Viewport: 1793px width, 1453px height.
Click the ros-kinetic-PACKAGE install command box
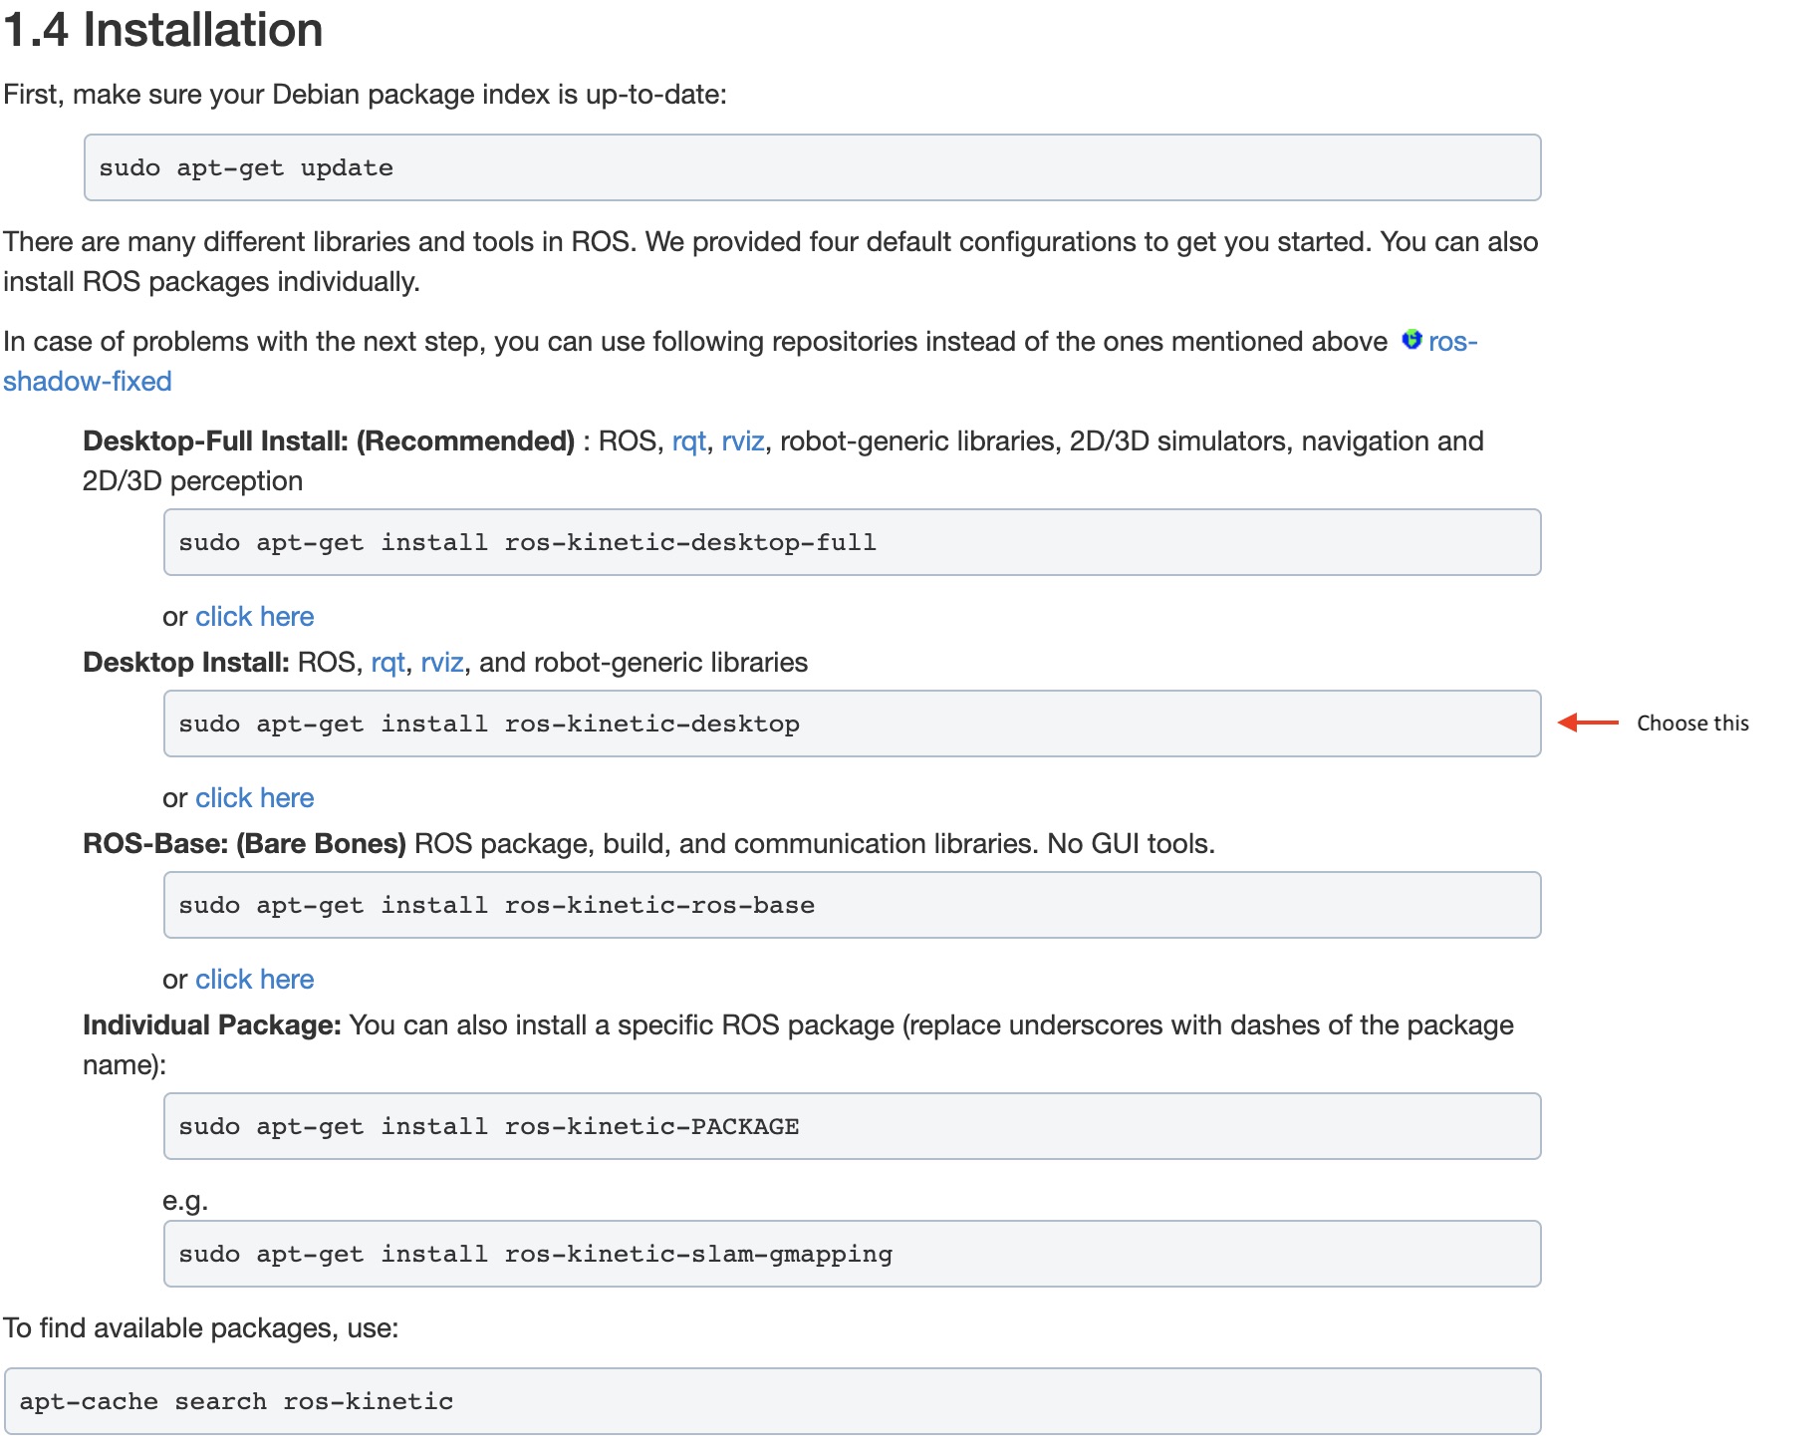852,1126
